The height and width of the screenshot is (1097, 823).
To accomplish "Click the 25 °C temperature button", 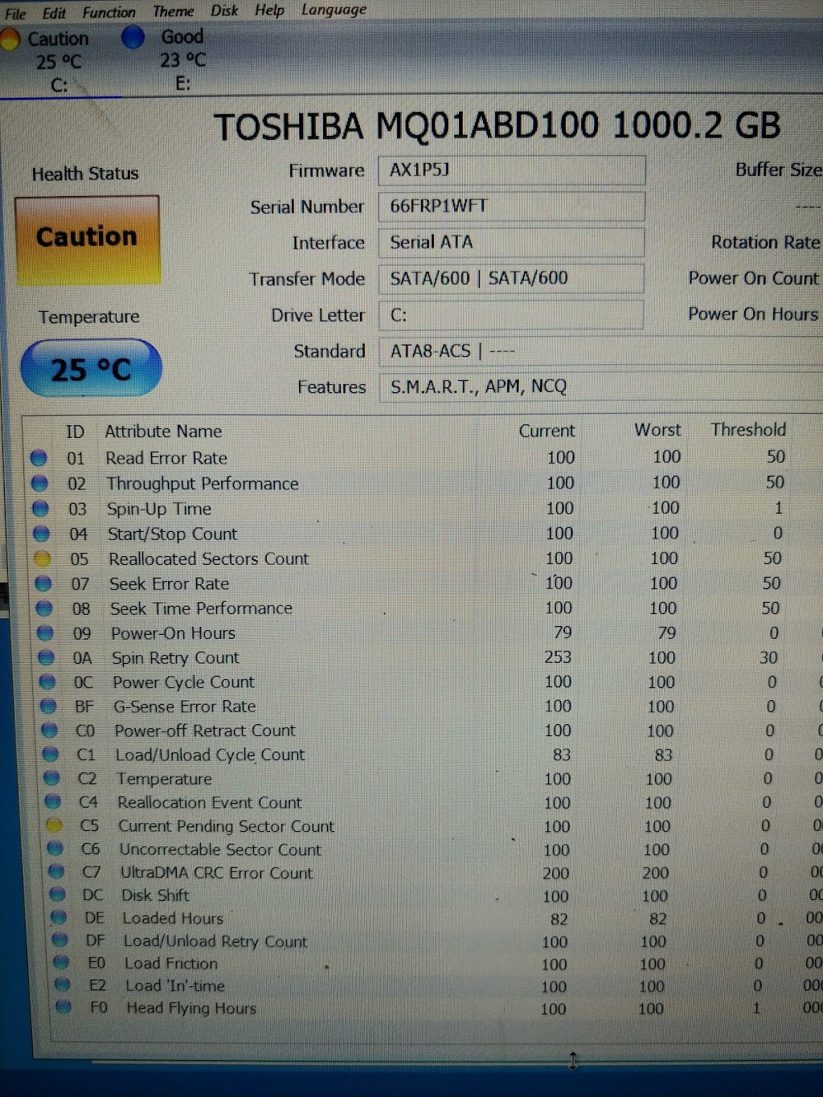I will [x=91, y=369].
